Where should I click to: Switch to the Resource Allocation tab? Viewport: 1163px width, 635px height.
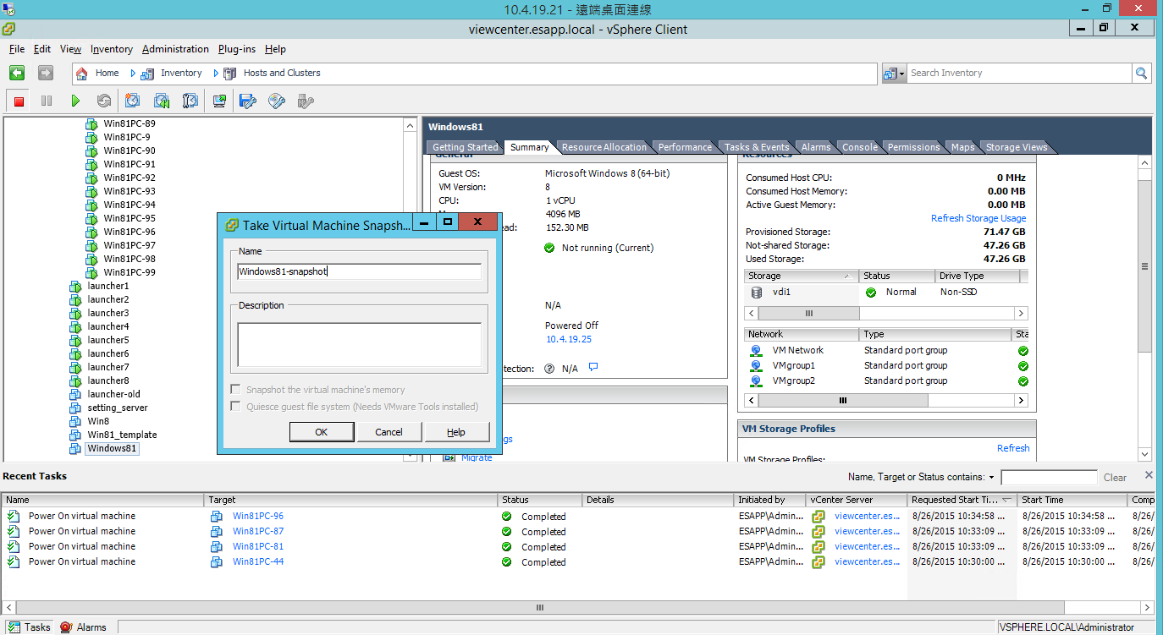604,147
